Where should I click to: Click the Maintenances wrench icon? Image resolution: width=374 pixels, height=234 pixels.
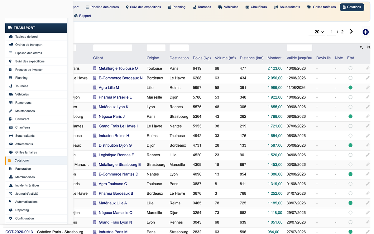11,111
